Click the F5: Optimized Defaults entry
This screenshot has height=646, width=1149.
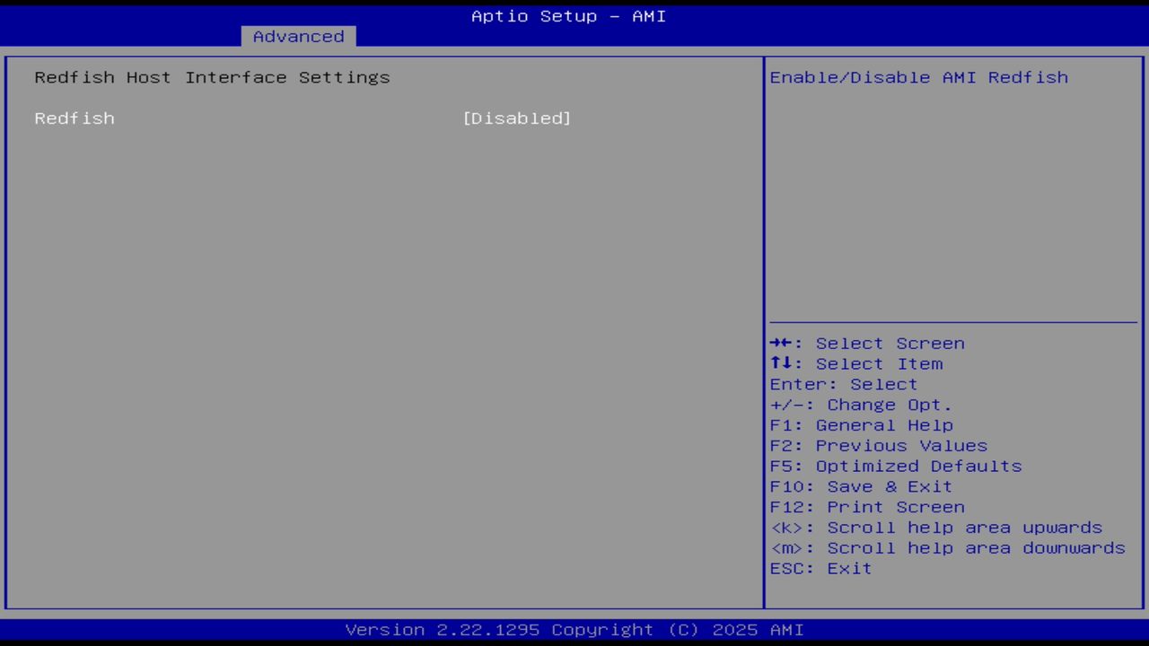pos(895,466)
